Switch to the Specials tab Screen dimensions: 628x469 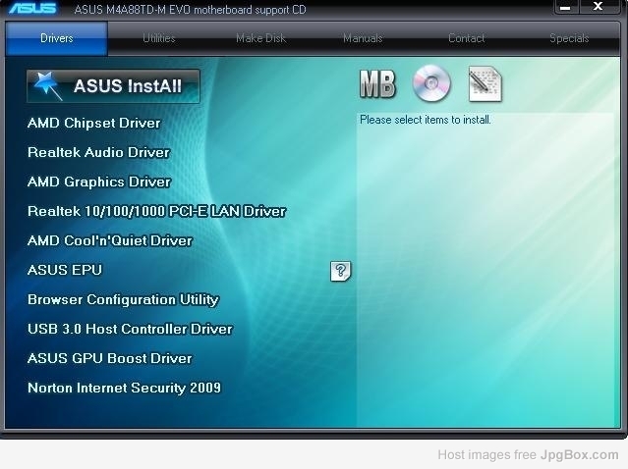click(x=569, y=38)
